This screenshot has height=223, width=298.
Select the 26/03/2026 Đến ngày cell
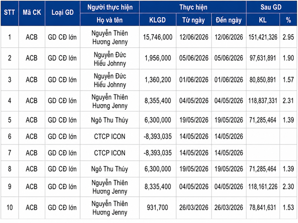229,208
